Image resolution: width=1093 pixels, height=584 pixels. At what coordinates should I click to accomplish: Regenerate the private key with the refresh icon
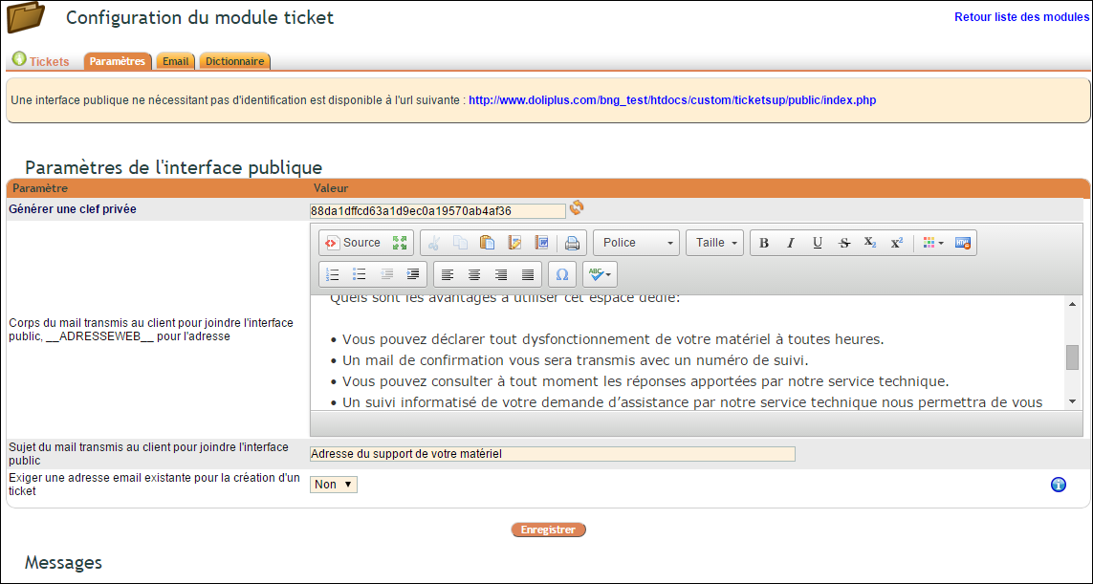(577, 207)
